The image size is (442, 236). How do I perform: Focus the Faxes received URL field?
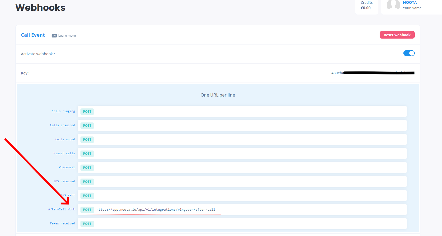pyautogui.click(x=248, y=224)
